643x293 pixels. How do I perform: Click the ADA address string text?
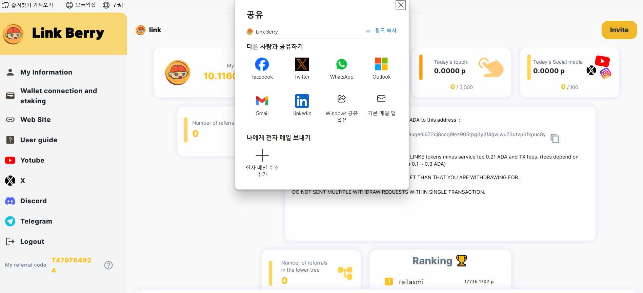[477, 134]
